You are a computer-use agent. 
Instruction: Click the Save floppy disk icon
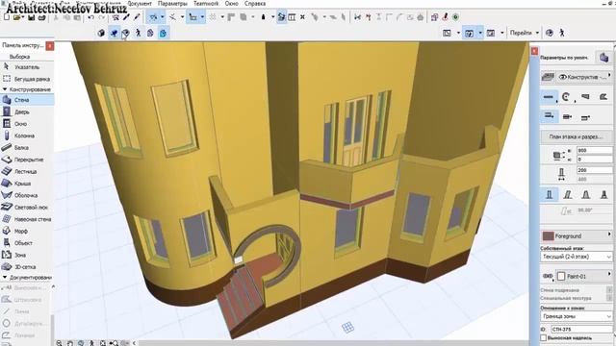pyautogui.click(x=32, y=17)
